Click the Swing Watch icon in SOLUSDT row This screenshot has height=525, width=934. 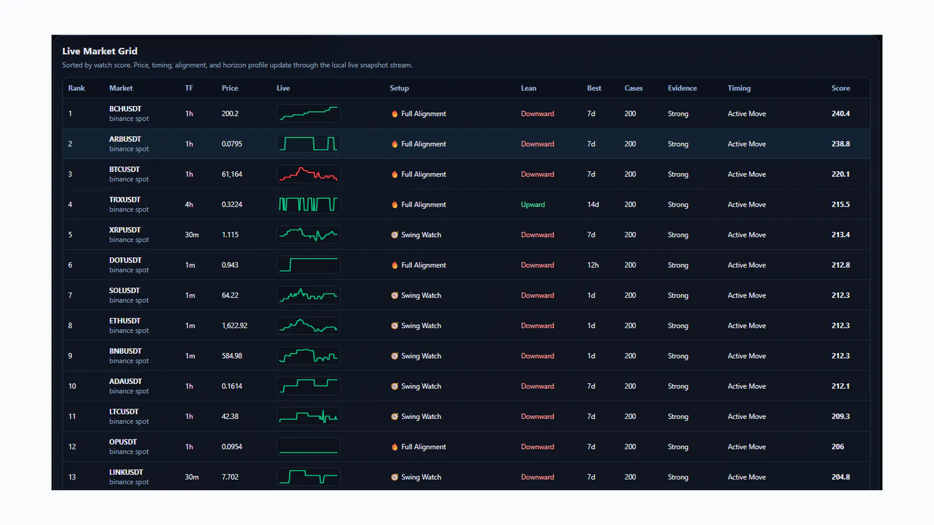(395, 296)
